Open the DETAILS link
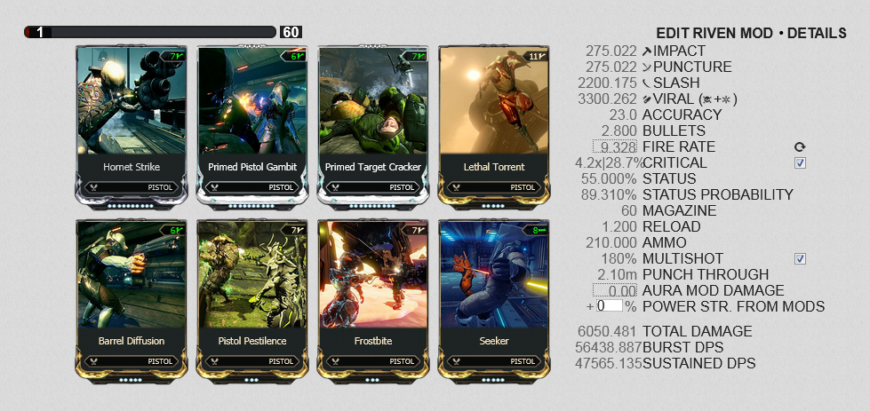The height and width of the screenshot is (411, 870). coord(817,33)
